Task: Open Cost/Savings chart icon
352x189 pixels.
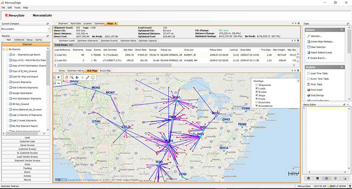Action: (309, 95)
